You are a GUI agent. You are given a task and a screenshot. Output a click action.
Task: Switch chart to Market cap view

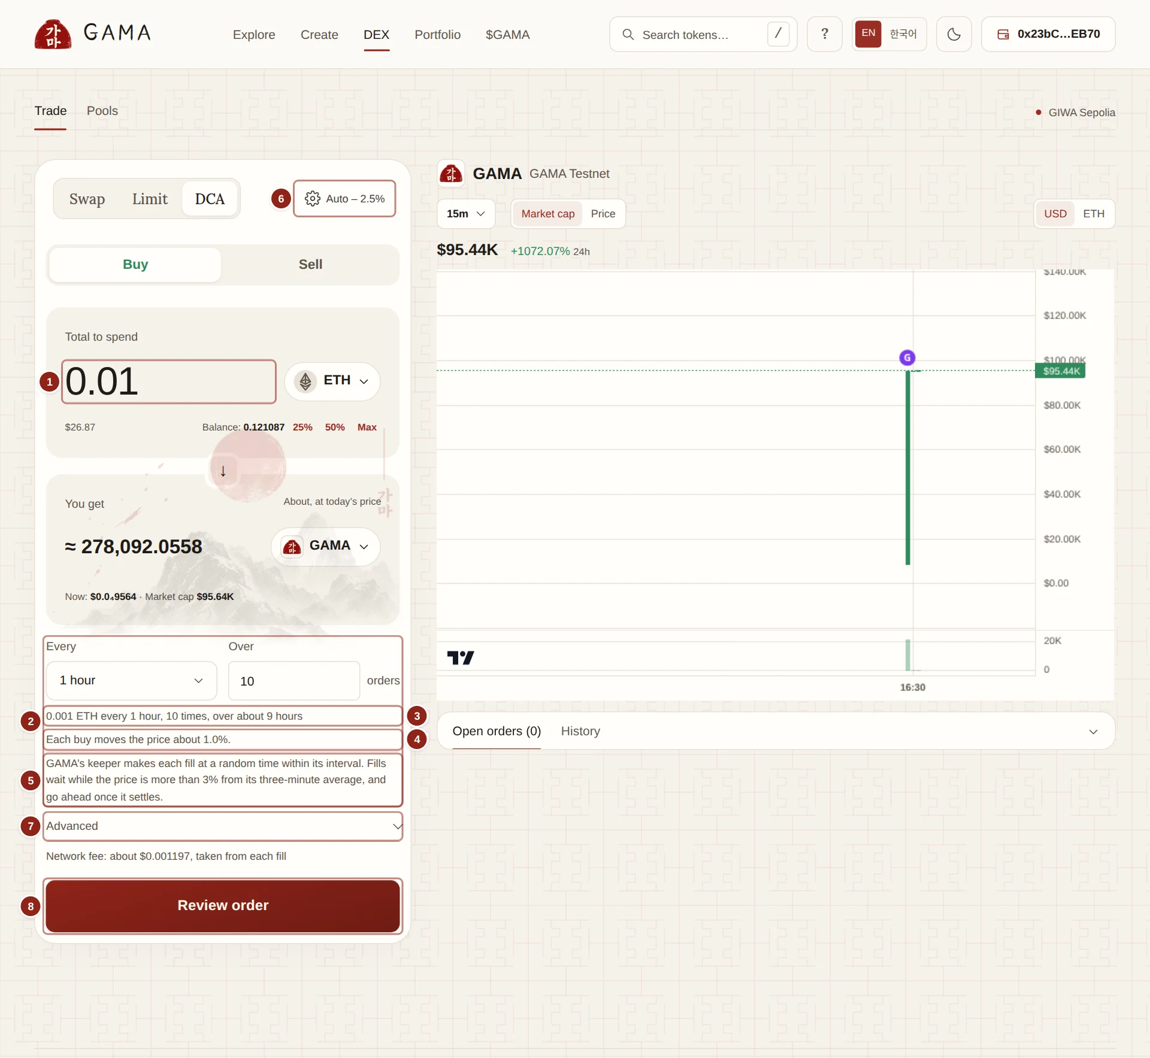(548, 214)
